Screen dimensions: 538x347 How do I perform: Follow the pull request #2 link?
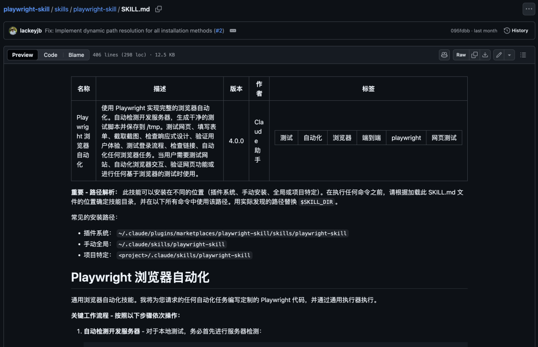coord(219,30)
